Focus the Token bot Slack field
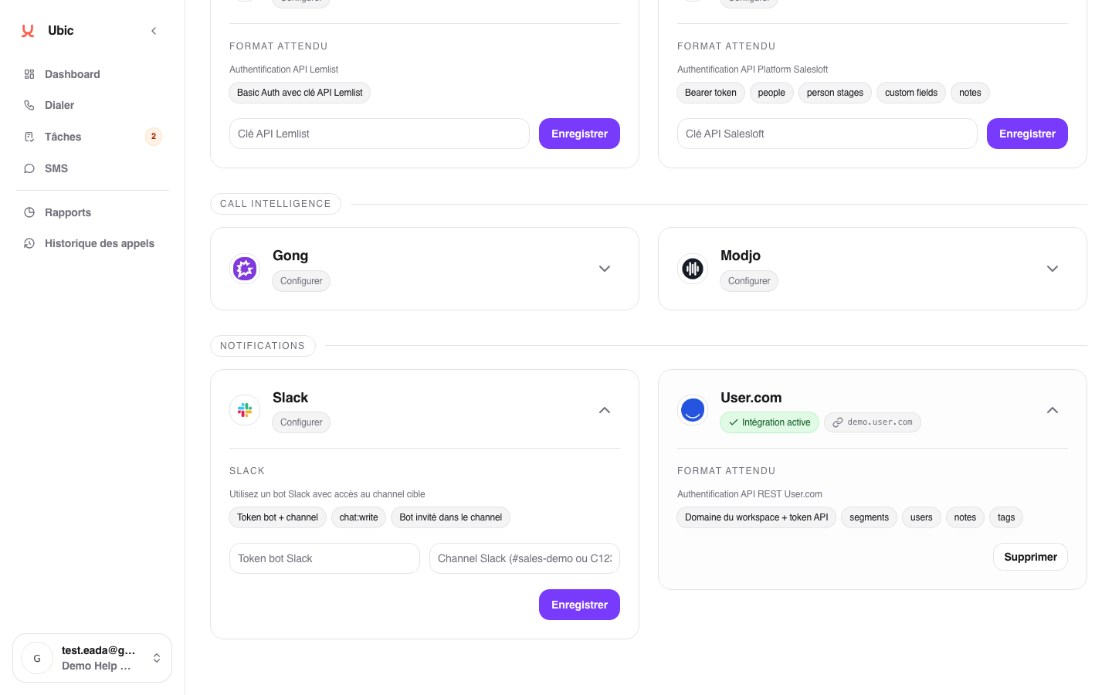The width and height of the screenshot is (1112, 695). (x=324, y=558)
